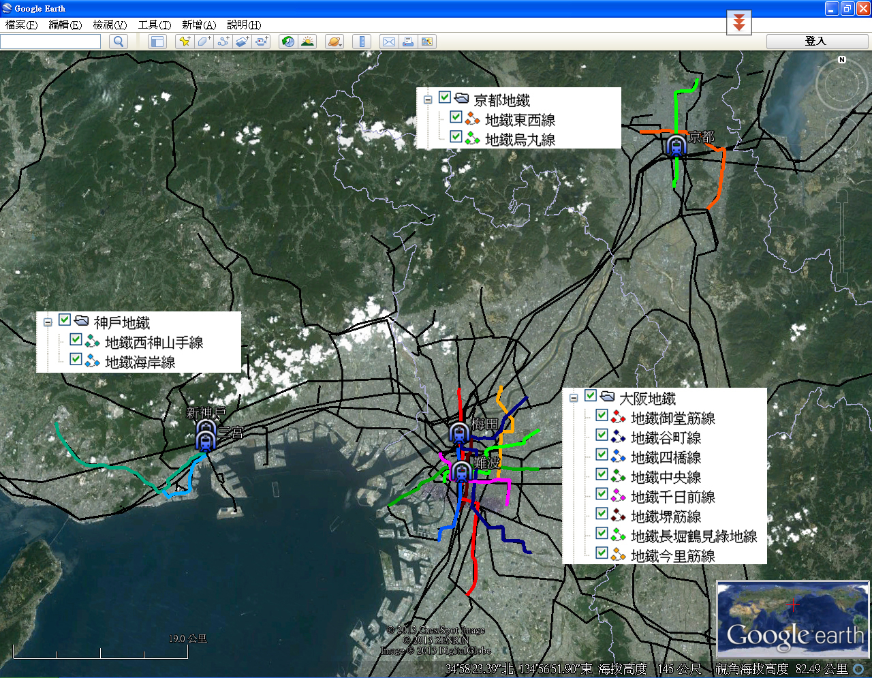Toggle the sunlight icon in toolbar
This screenshot has width=872, height=678.
(308, 42)
